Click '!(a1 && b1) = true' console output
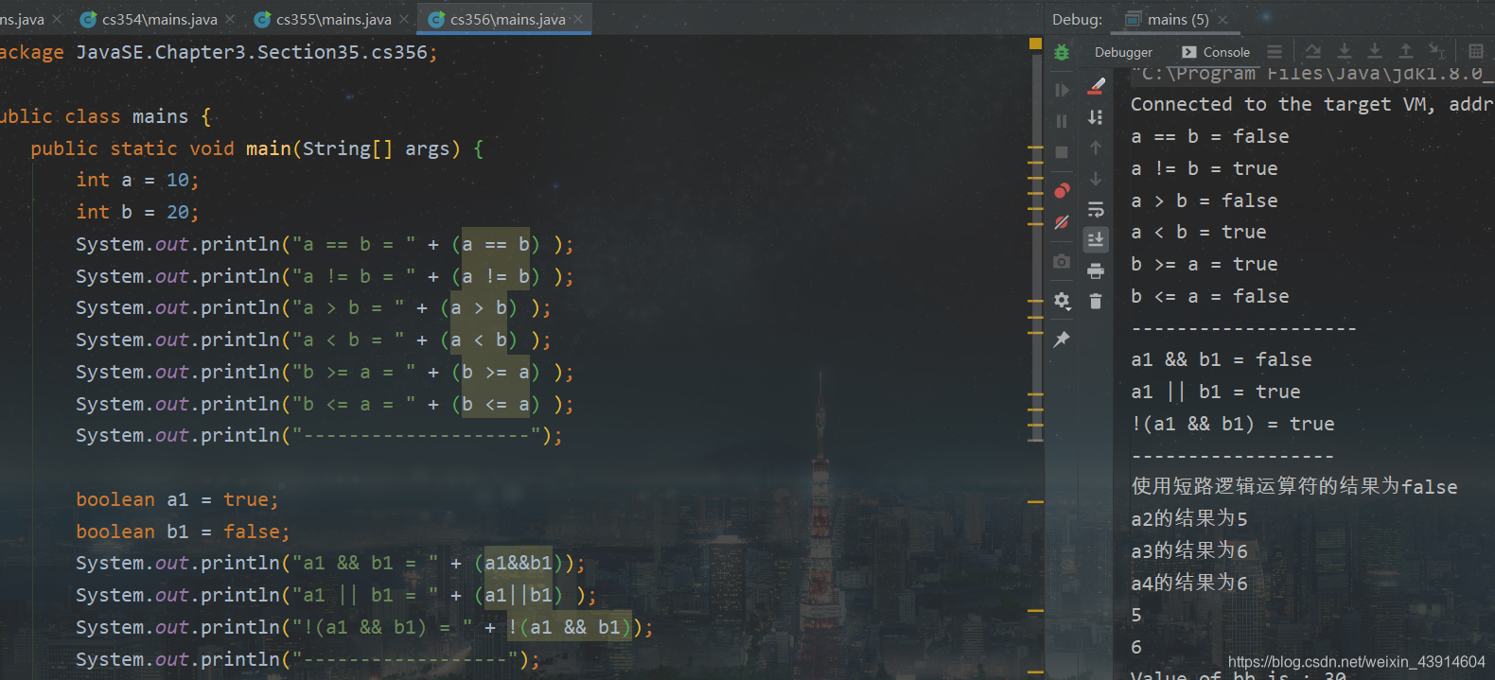The width and height of the screenshot is (1495, 680). click(1232, 424)
